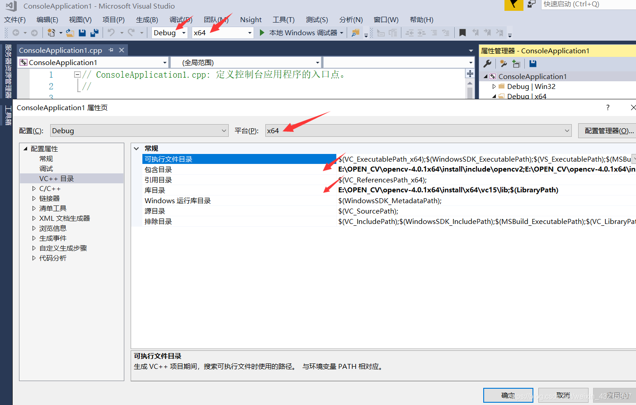Viewport: 636px width, 405px height.
Task: Open the 服务器资源管理器 side tab
Action: (x=8, y=71)
